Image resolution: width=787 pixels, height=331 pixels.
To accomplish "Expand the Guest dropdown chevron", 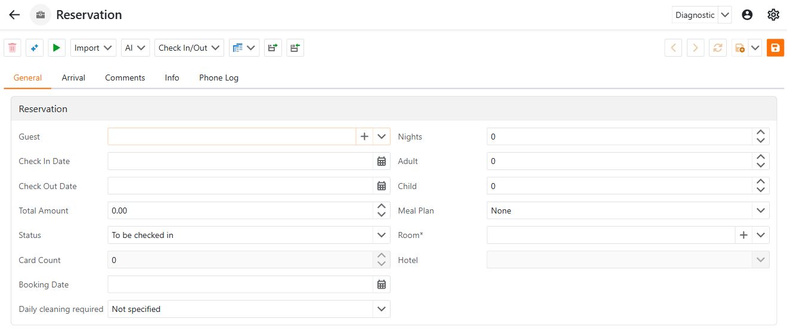I will coord(382,137).
